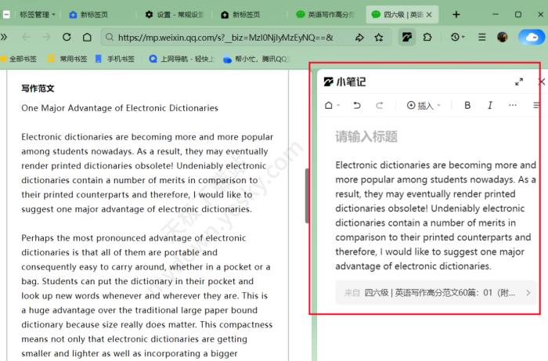Reload the current page
Viewport: 548px width, 361px height.
[67, 37]
